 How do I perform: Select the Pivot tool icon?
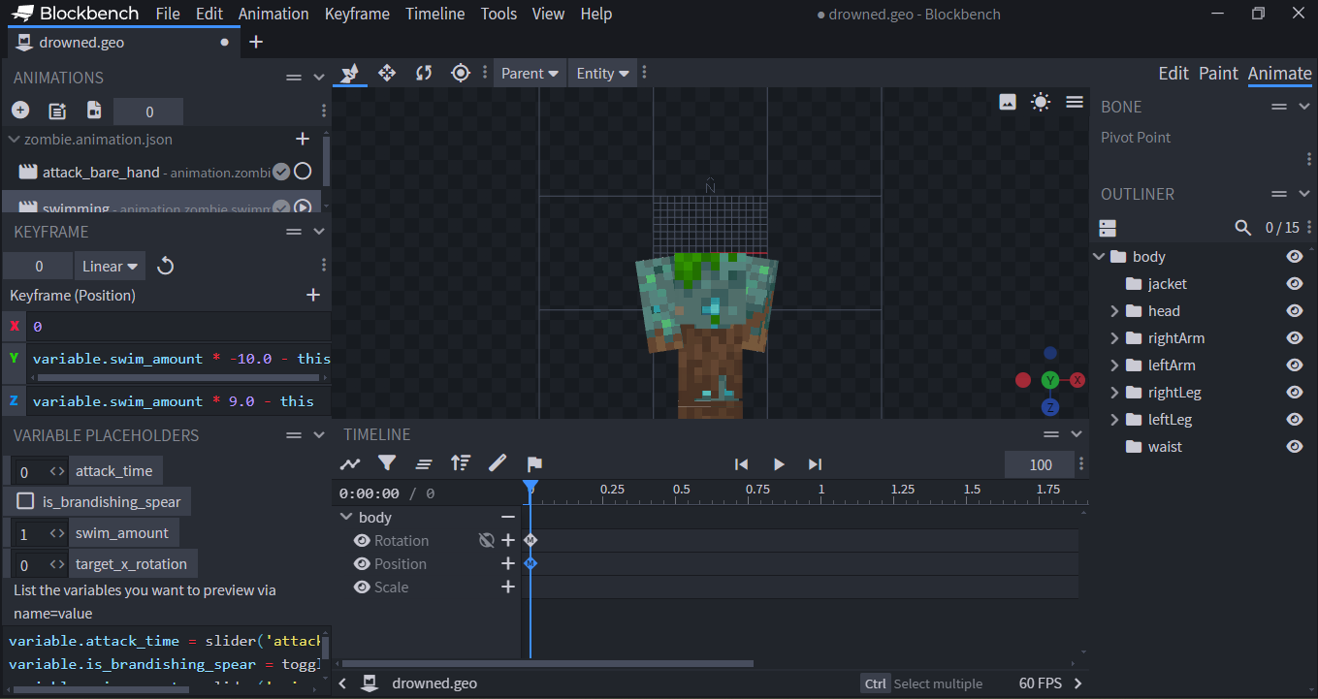point(461,73)
